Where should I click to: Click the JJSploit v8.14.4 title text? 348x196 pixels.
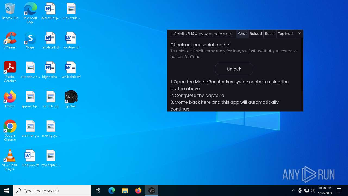[x=201, y=34]
